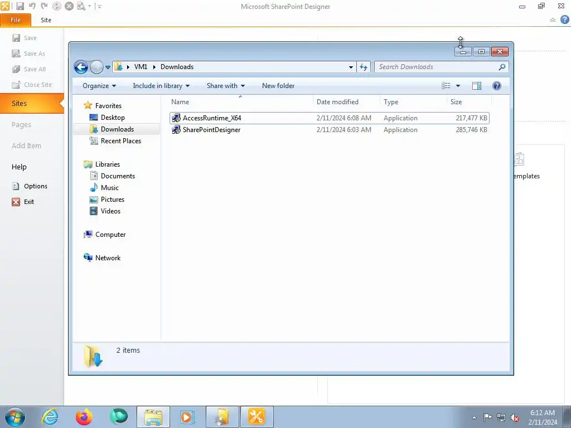The width and height of the screenshot is (571, 428).
Task: Open Add Item backstage page
Action: pos(26,145)
